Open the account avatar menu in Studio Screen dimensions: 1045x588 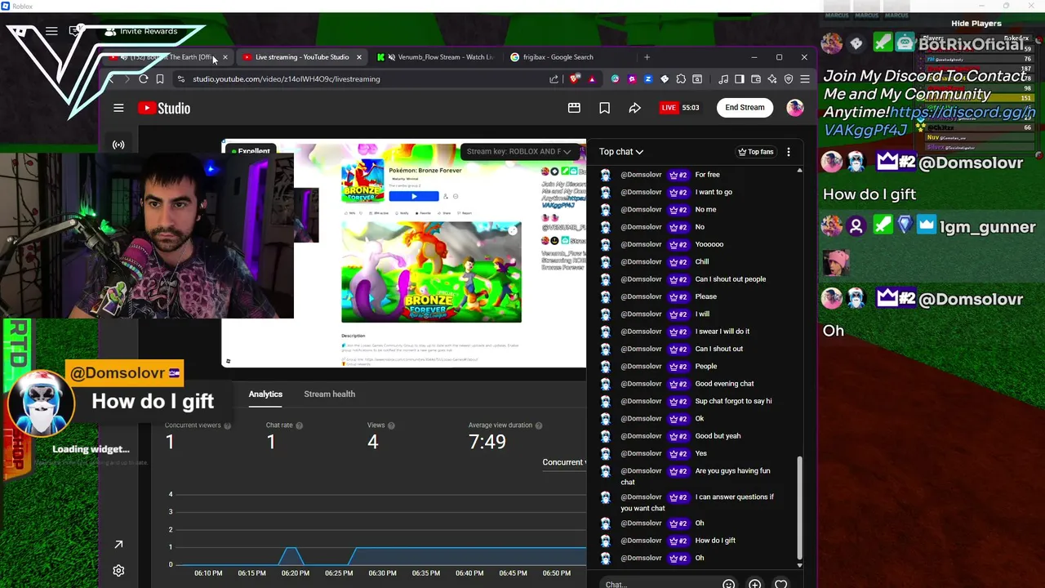794,108
